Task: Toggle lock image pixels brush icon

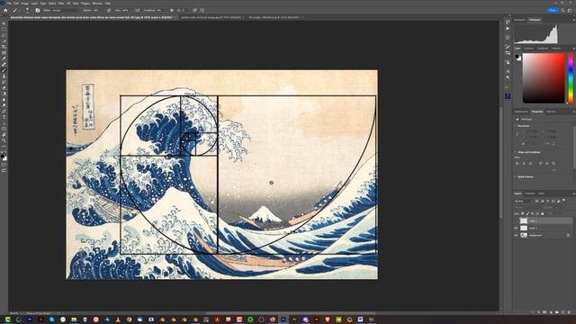Action: pyautogui.click(x=528, y=214)
